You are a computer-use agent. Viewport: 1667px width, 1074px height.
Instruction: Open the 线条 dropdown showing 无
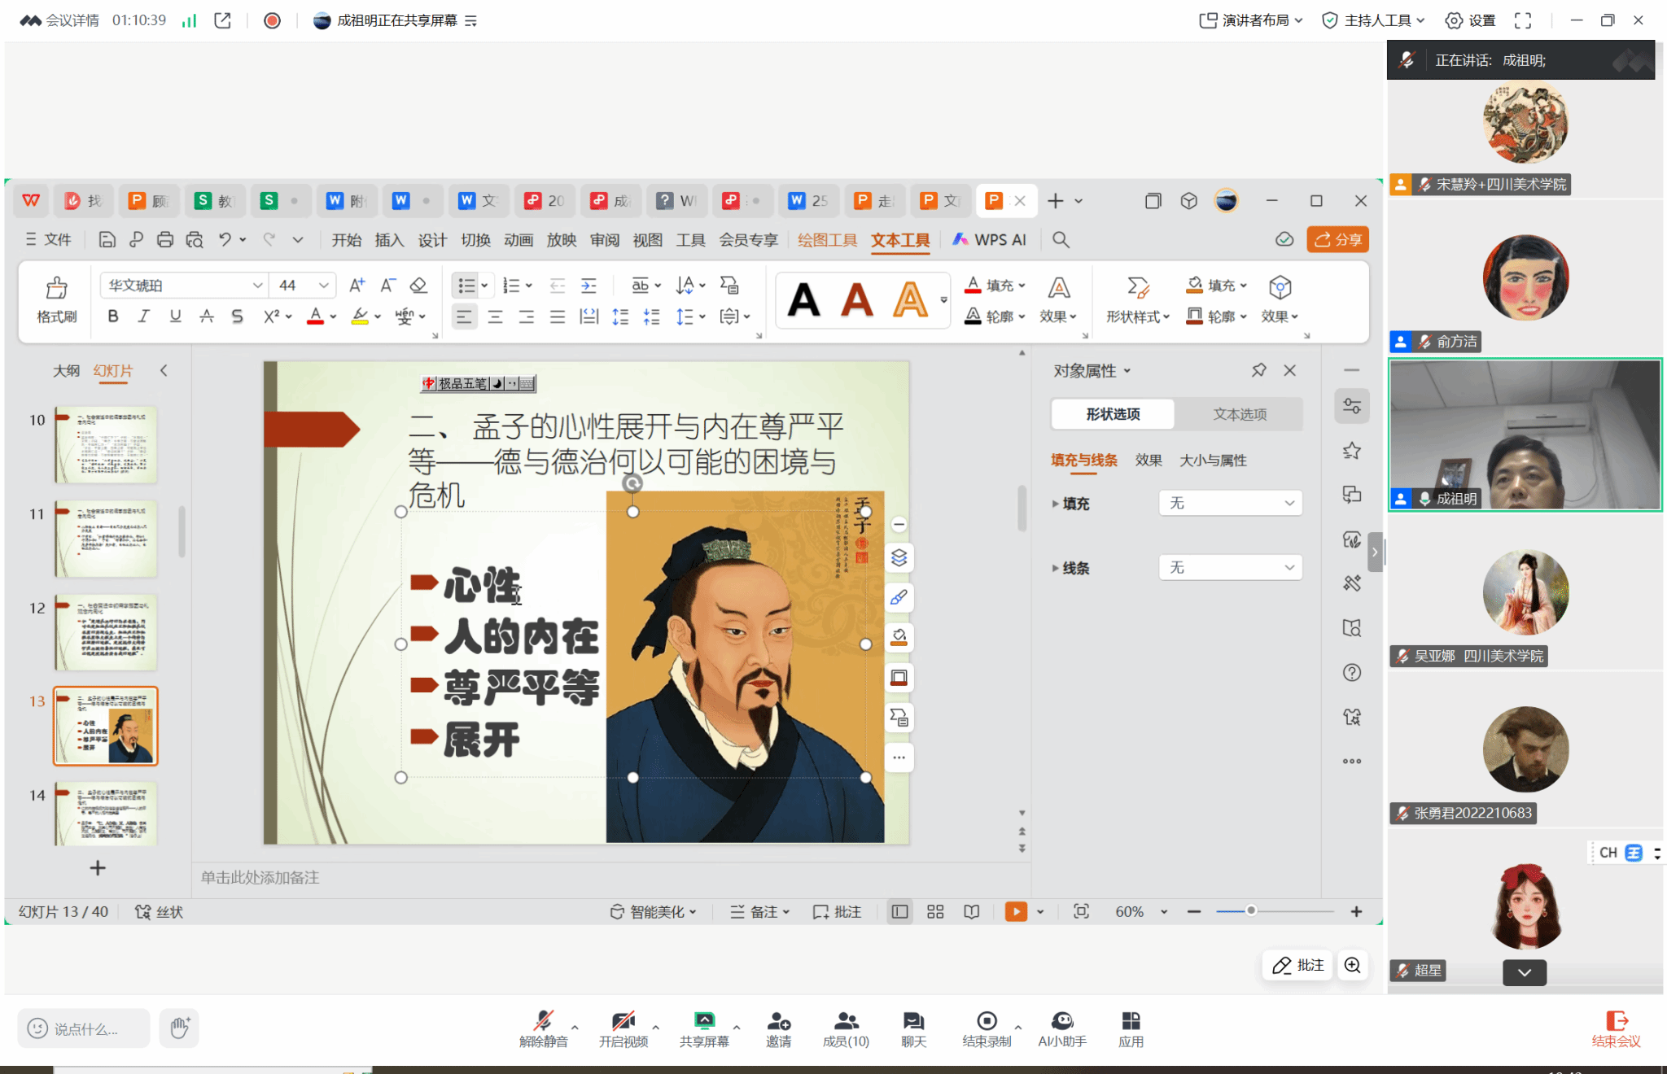[x=1230, y=567]
